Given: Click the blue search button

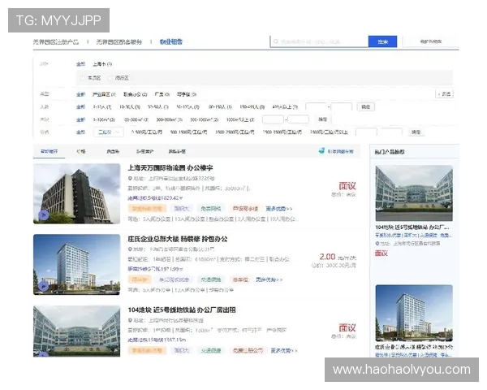Looking at the screenshot, I should point(382,41).
